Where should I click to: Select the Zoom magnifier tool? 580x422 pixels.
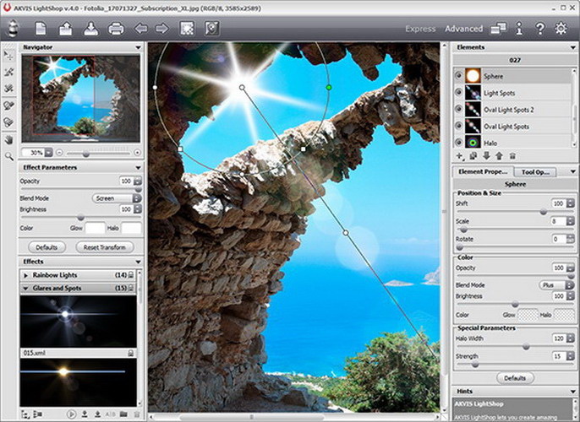(x=8, y=156)
